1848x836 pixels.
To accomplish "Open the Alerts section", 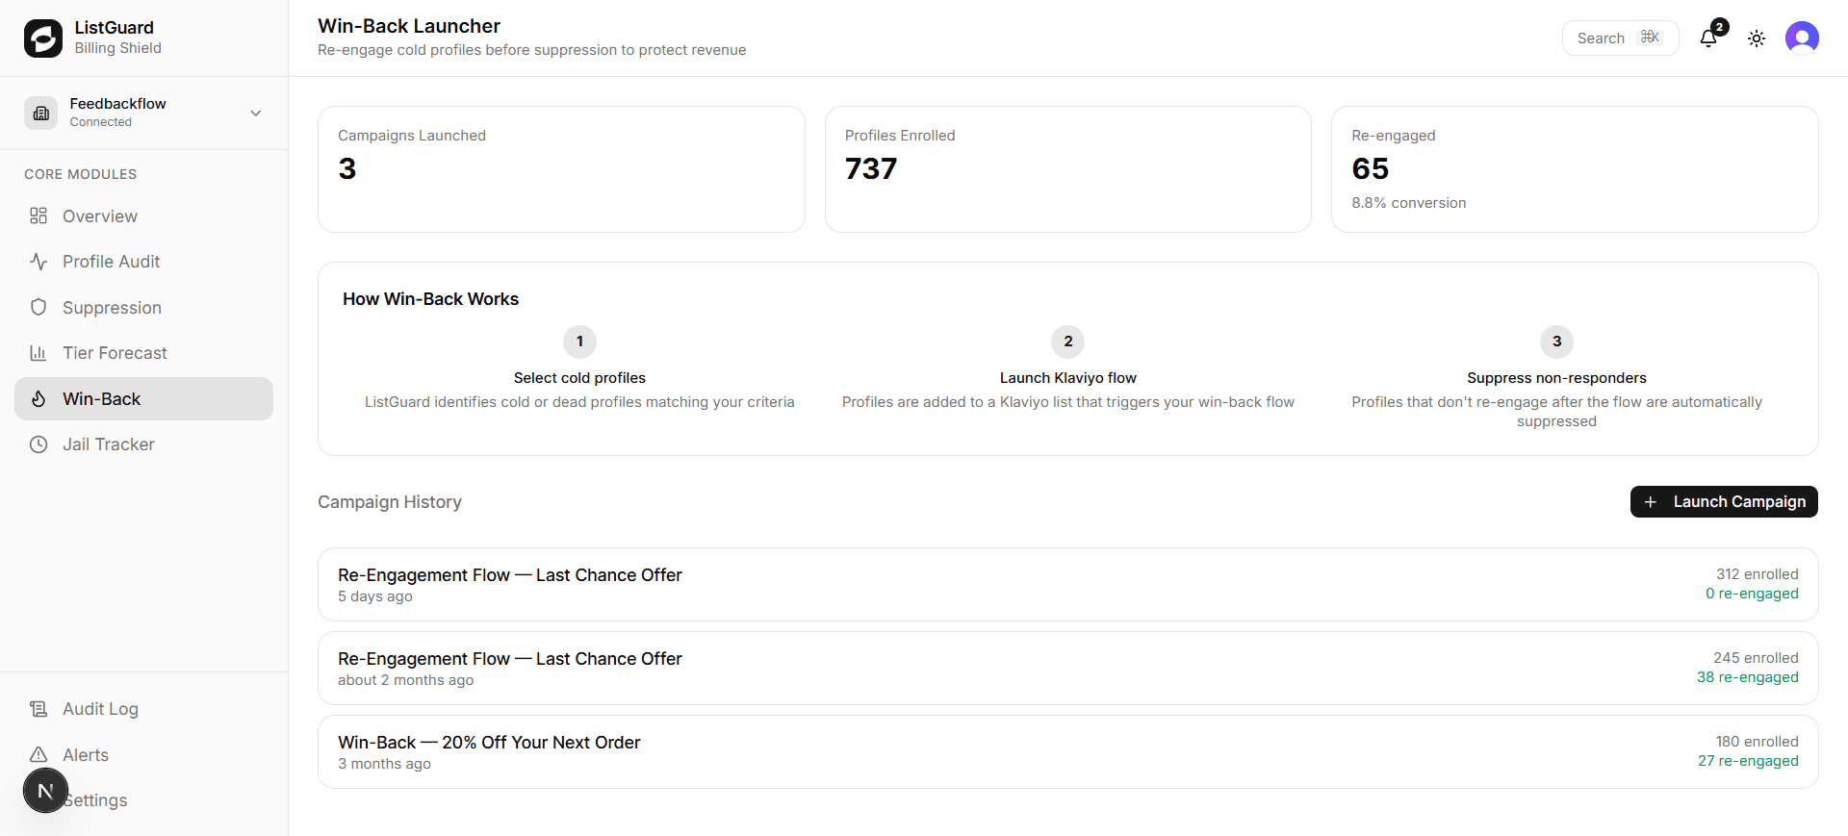I will point(86,755).
